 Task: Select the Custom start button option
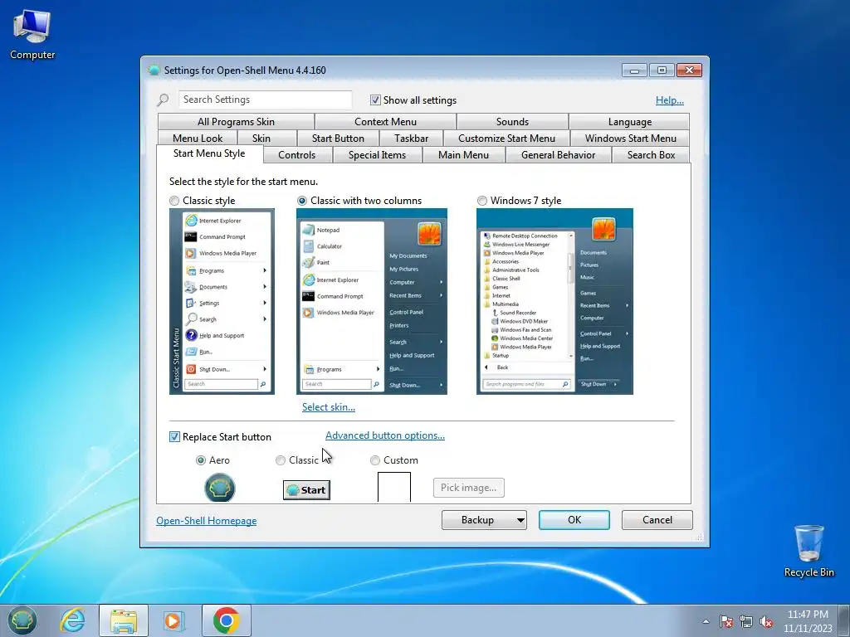pyautogui.click(x=374, y=460)
